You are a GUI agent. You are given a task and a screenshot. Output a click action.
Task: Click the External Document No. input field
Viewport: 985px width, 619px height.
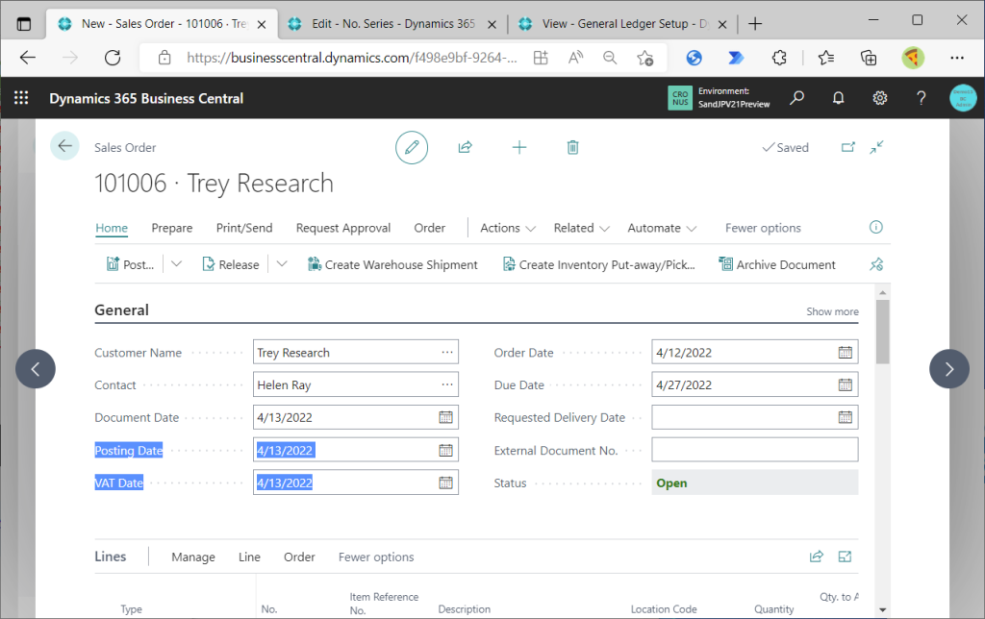754,450
